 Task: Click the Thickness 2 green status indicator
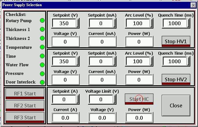[42, 38]
